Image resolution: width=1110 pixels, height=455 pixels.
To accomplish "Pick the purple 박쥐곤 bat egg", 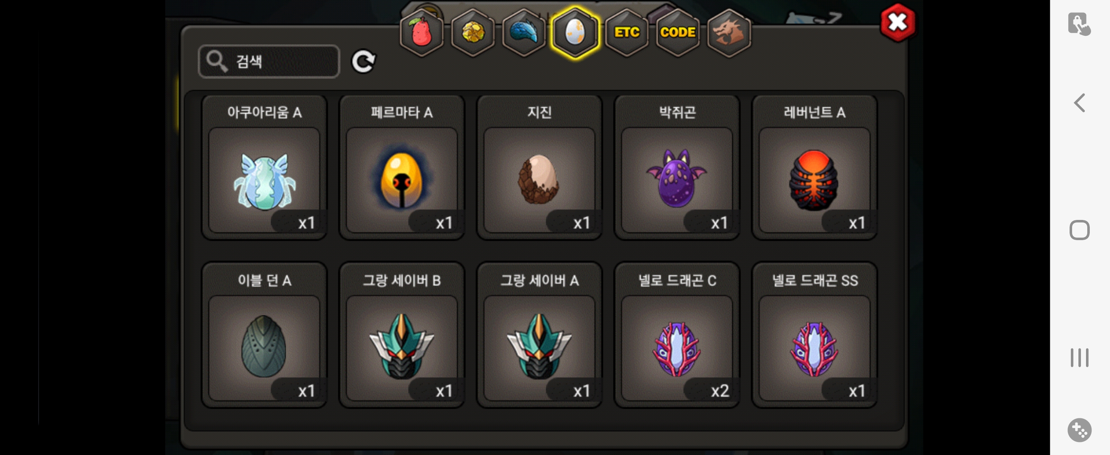I will click(677, 167).
